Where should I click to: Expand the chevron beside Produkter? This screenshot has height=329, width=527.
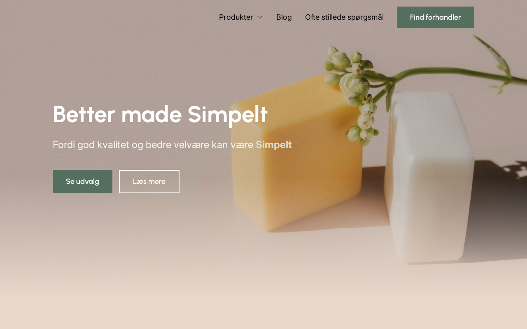tap(260, 17)
